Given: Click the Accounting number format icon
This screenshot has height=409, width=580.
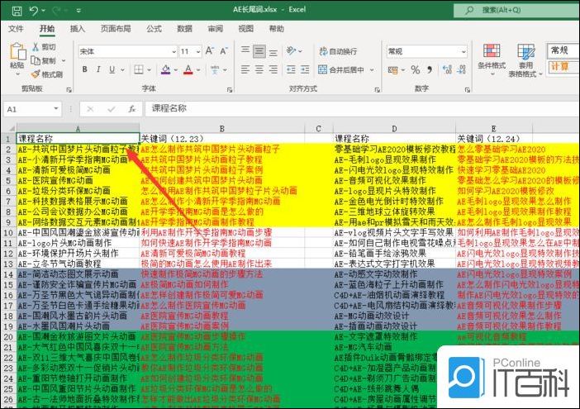Looking at the screenshot, I should 392,69.
